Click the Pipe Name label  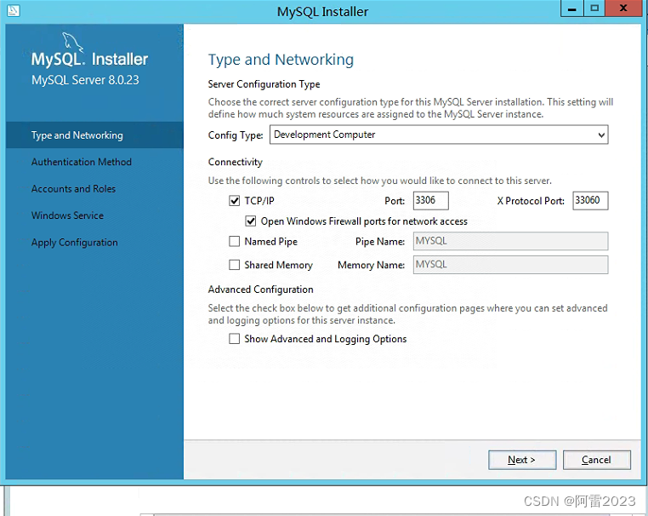(x=380, y=242)
